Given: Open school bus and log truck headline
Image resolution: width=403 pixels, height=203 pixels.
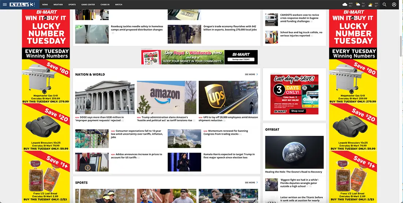Looking at the screenshot, I should click(301, 34).
